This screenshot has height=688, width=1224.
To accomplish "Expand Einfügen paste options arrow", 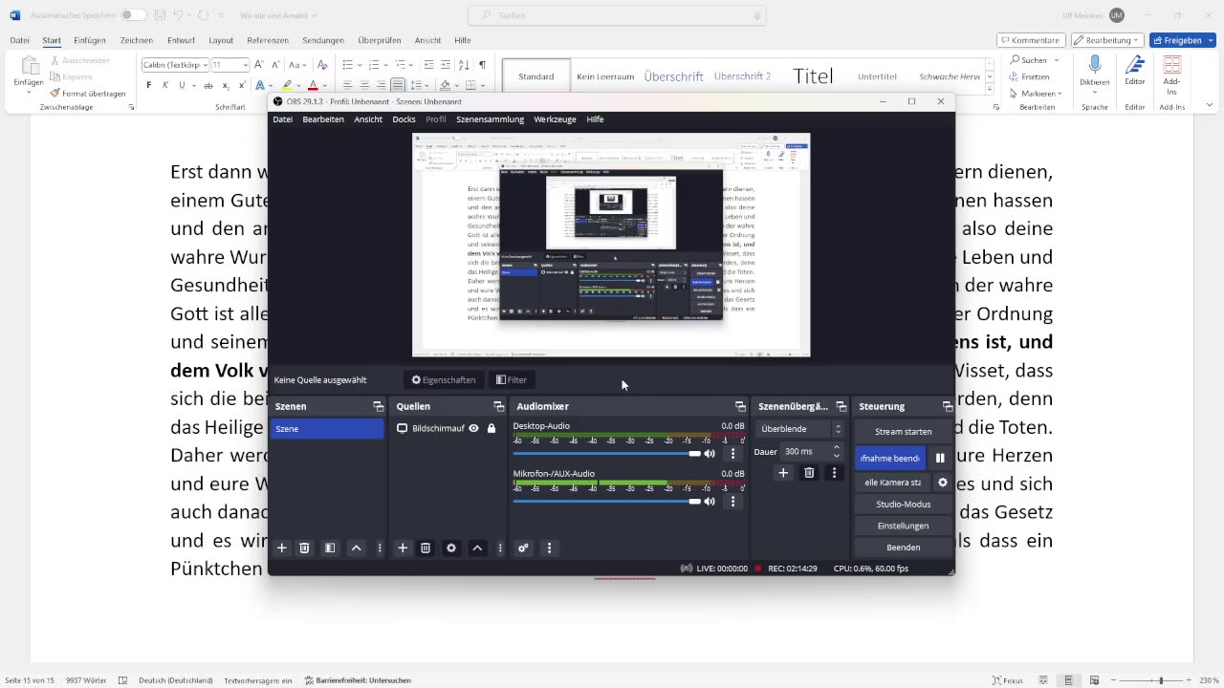I will pos(29,94).
